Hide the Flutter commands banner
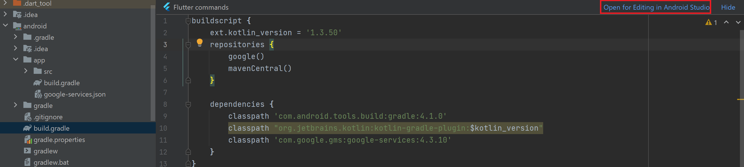 click(x=728, y=7)
